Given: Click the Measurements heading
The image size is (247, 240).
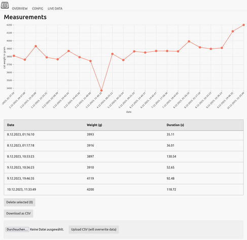Looking at the screenshot, I should (25, 17).
